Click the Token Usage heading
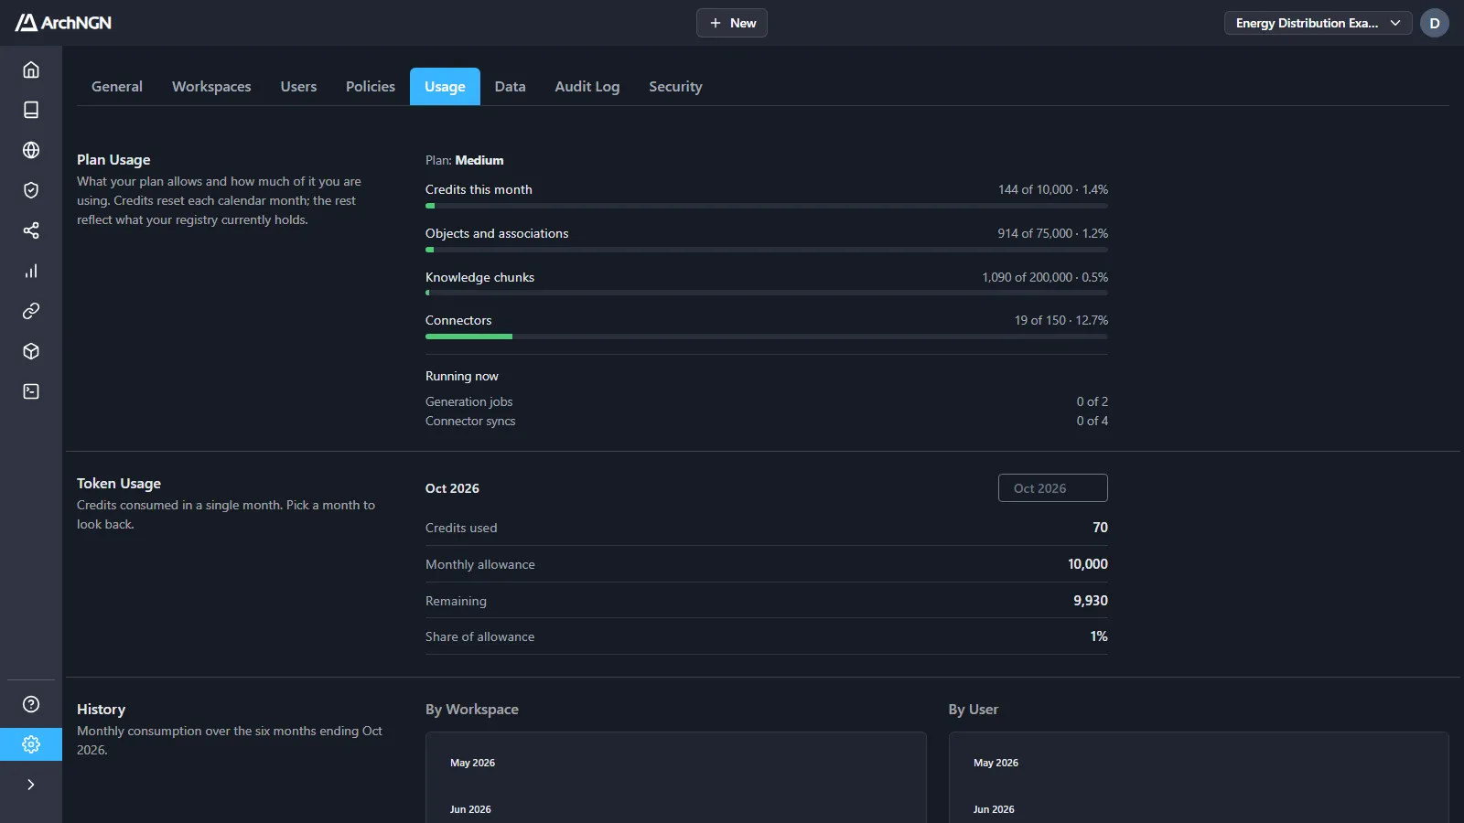The height and width of the screenshot is (823, 1464). click(119, 484)
